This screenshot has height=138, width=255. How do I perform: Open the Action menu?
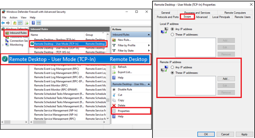(13, 17)
